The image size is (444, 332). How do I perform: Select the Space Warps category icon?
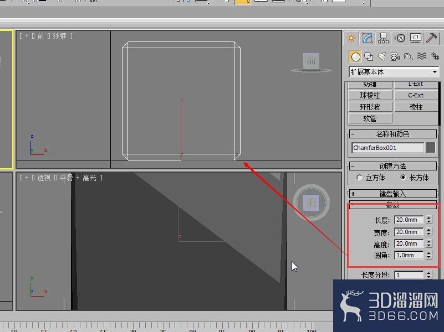[x=422, y=56]
